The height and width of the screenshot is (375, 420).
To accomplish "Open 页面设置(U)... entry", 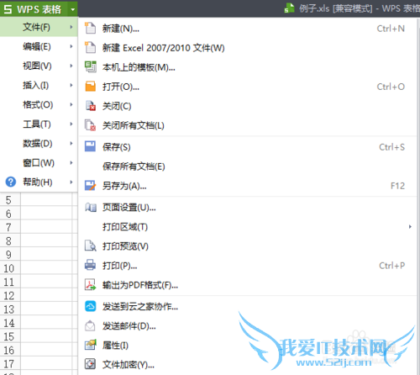I will coord(248,208).
